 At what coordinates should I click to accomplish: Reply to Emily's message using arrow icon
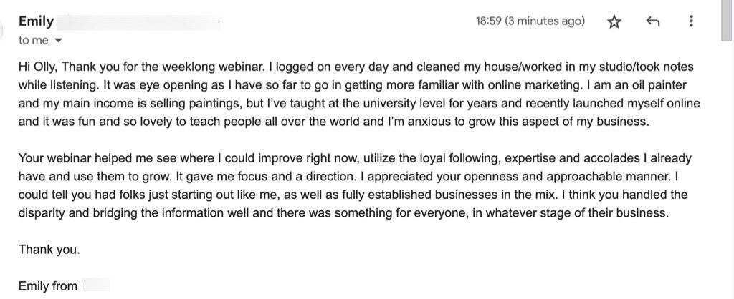pyautogui.click(x=652, y=21)
